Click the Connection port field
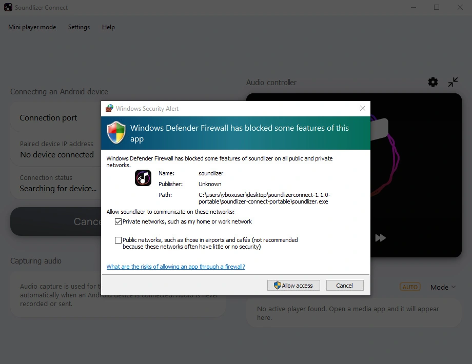This screenshot has height=364, width=472. (x=56, y=117)
